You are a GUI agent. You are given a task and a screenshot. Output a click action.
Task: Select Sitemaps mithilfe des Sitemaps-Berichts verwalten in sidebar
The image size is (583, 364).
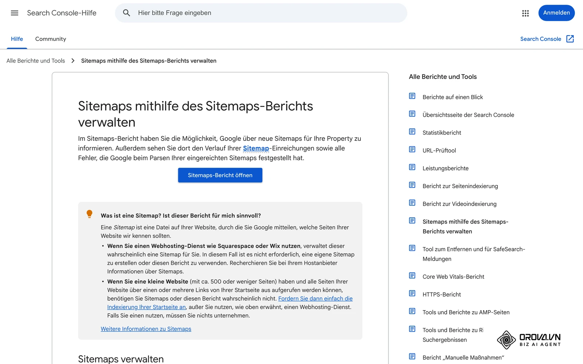[465, 227]
